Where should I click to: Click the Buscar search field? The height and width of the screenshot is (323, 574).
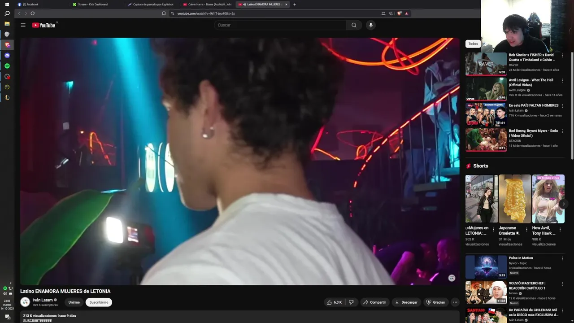coord(280,25)
